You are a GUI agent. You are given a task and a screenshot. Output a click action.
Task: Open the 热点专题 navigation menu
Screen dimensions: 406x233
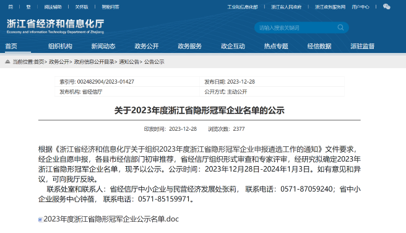[x=276, y=46]
